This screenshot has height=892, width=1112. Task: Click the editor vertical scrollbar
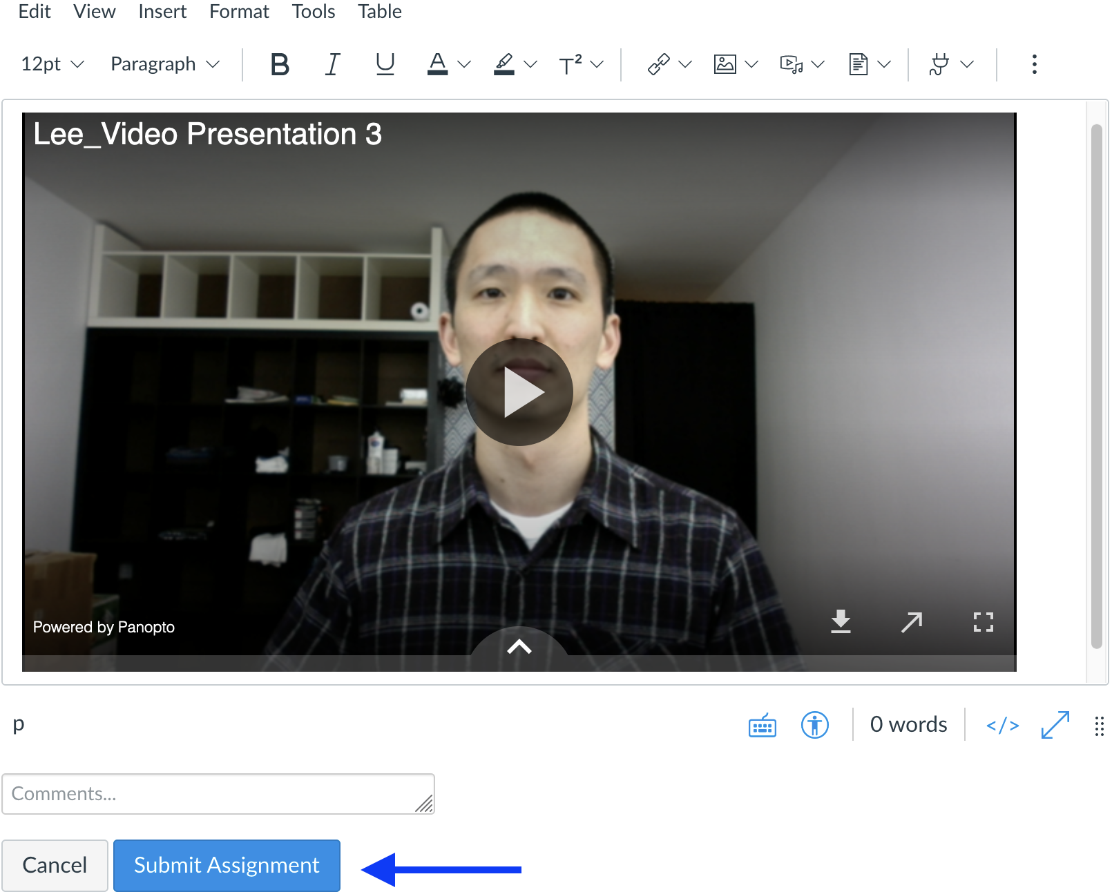[x=1097, y=387]
